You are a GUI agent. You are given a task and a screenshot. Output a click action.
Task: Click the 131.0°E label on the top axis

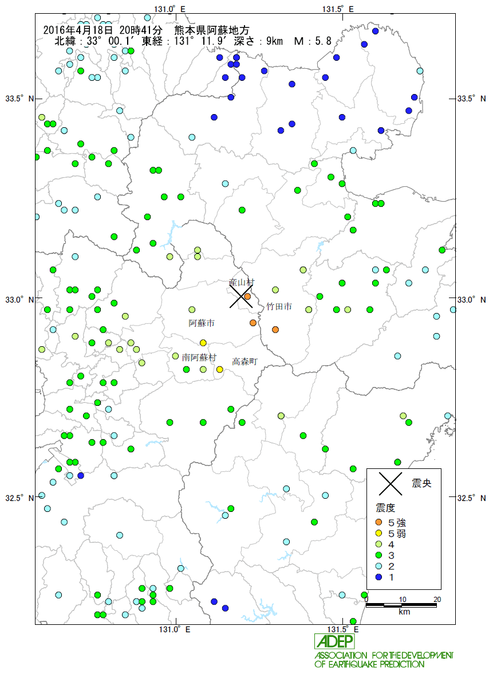click(169, 9)
